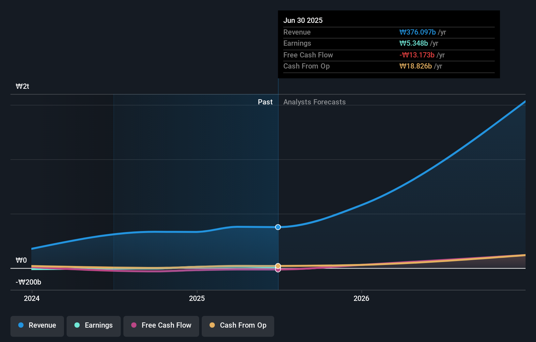Image resolution: width=536 pixels, height=342 pixels.
Task: Click the Earnings legend button to expand details
Action: (93, 325)
